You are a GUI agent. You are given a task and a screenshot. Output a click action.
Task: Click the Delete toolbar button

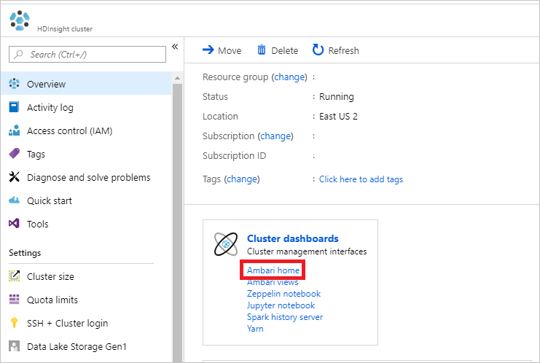(278, 50)
